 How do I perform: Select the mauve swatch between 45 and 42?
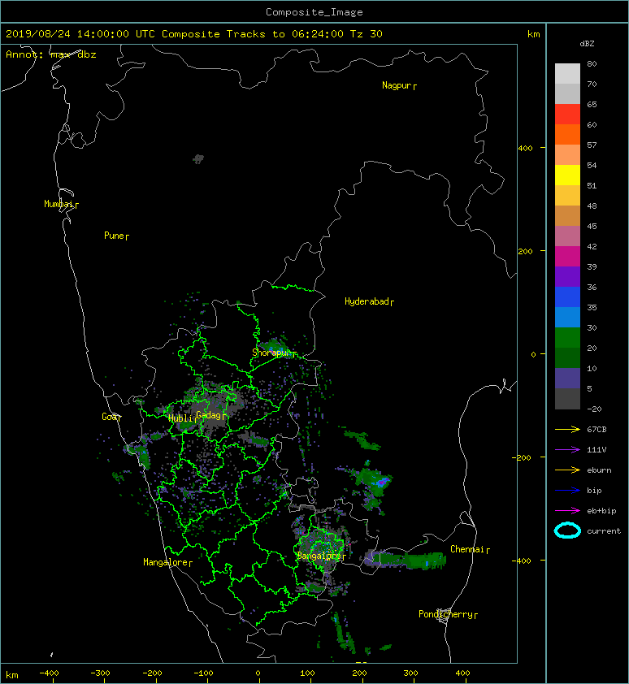point(567,236)
